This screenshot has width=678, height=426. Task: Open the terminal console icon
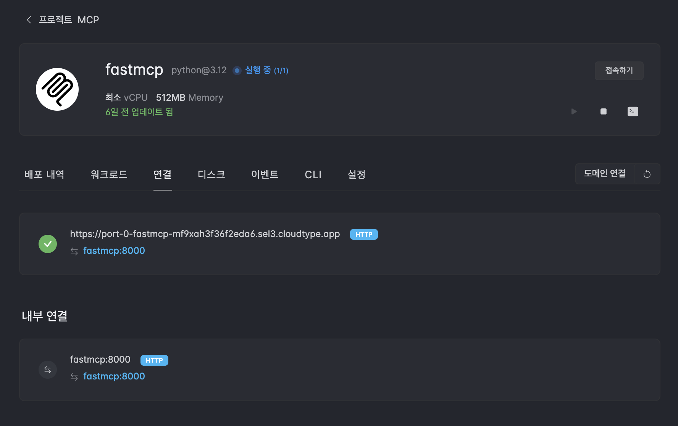tap(633, 111)
